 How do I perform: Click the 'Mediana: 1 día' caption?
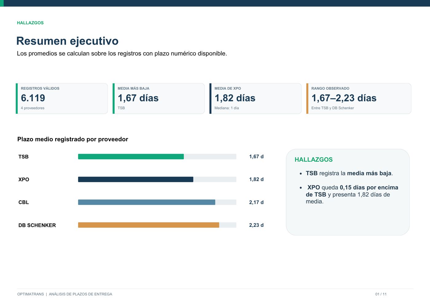[227, 108]
